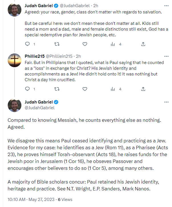Share Phillie215's tweet
The image size is (172, 207).
(x=143, y=89)
